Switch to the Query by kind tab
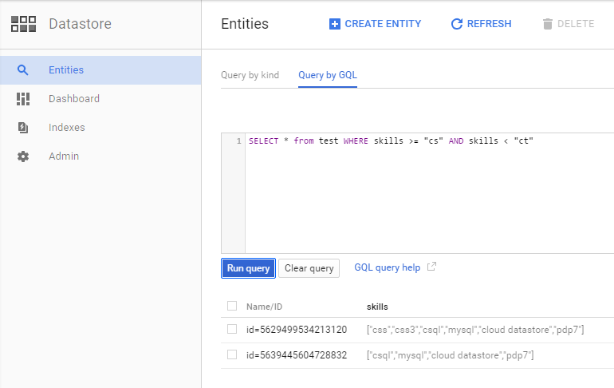The image size is (614, 388). point(250,75)
